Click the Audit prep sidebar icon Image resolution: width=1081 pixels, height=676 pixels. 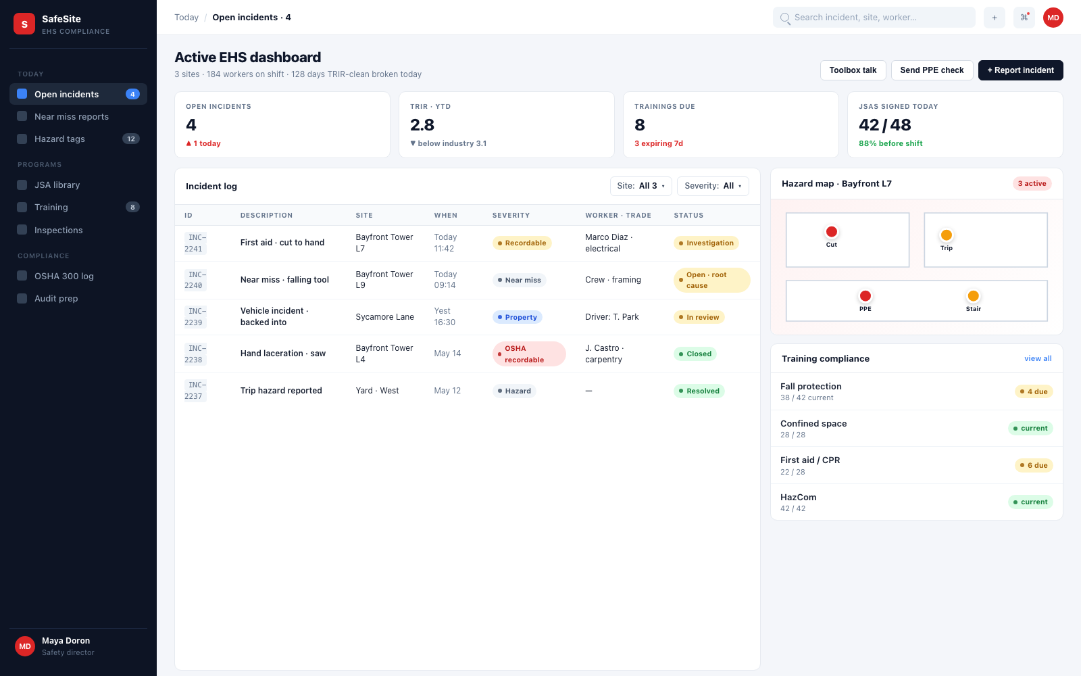tap(22, 298)
